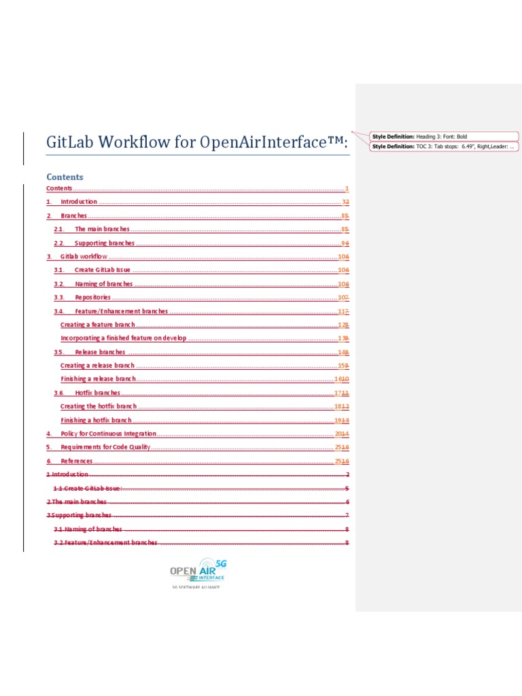Click the deleted '2 The main branches' entry
522x696 pixels.
[198, 502]
